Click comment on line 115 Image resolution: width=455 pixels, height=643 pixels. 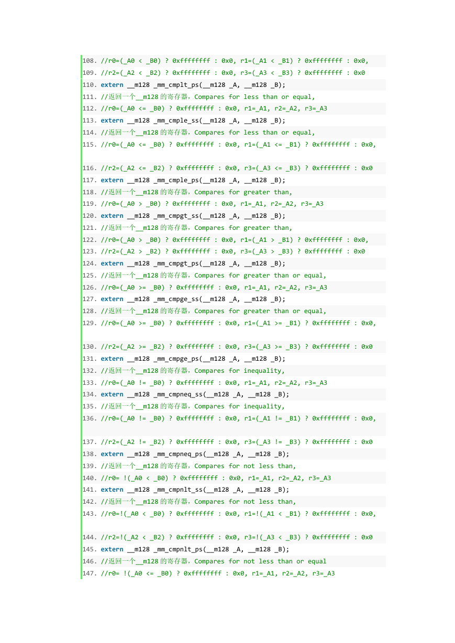[x=239, y=145]
